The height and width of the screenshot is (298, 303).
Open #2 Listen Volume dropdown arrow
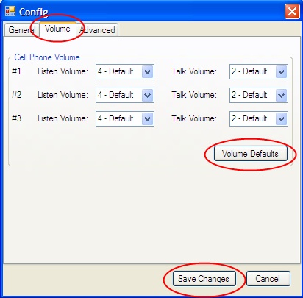tap(148, 95)
